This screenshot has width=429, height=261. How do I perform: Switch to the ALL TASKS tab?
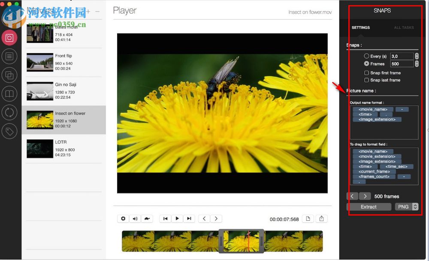[404, 27]
